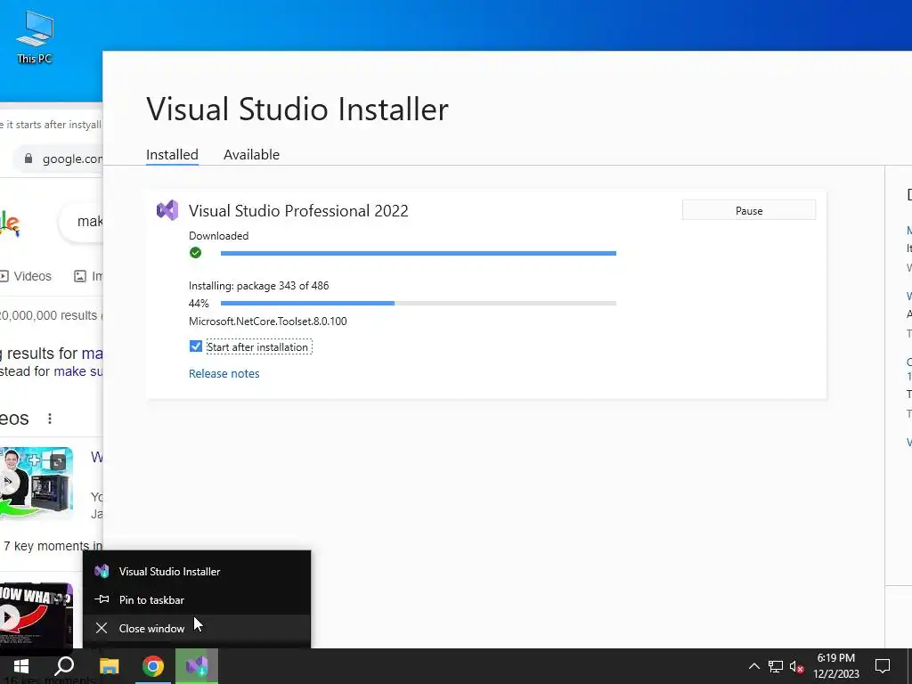Click the green download complete checkmark

coord(195,252)
